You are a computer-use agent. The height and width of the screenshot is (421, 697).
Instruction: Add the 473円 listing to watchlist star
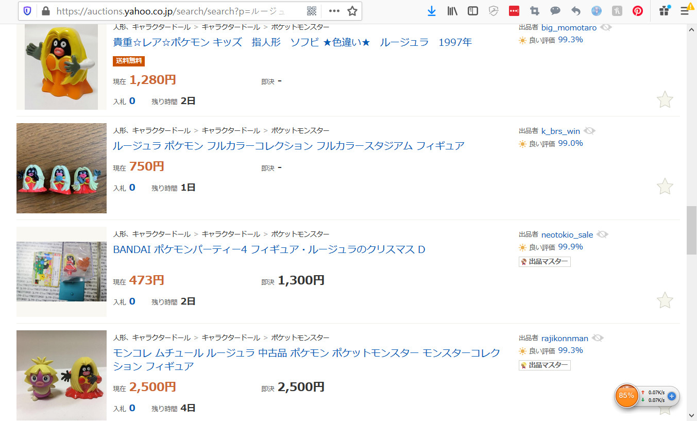[x=665, y=300]
